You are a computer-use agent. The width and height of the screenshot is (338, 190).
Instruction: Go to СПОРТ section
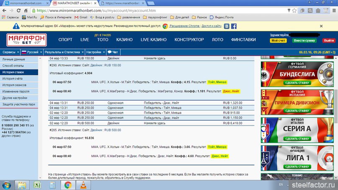65,40
